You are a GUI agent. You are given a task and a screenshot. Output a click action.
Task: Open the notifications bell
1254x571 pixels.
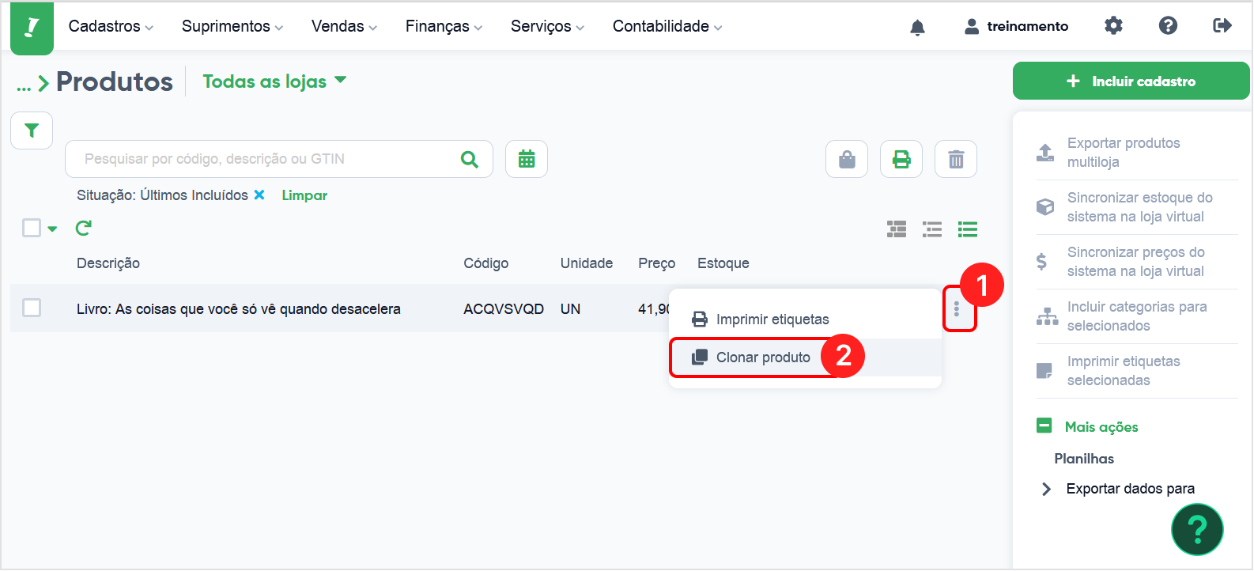pyautogui.click(x=917, y=27)
